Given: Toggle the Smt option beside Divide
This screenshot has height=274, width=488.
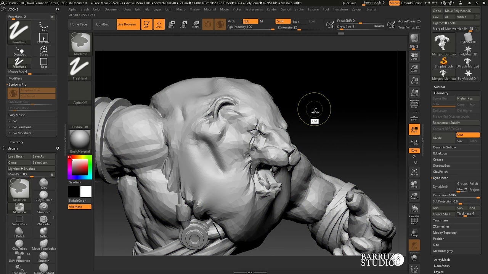Looking at the screenshot, I should pyautogui.click(x=468, y=135).
